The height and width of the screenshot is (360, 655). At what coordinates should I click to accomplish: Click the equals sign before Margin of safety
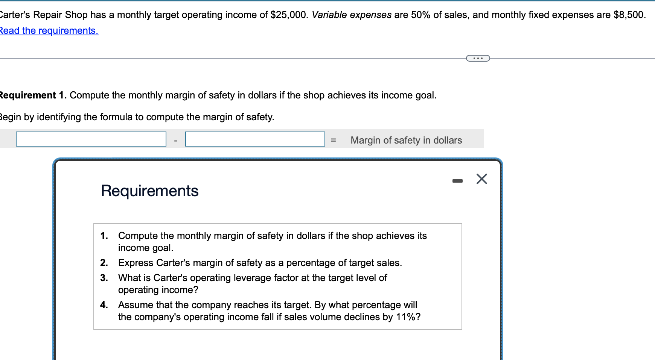(334, 140)
